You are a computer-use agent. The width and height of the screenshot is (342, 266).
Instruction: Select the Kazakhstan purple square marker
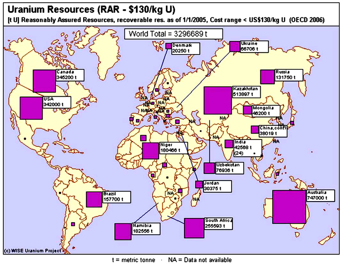pos(218,100)
